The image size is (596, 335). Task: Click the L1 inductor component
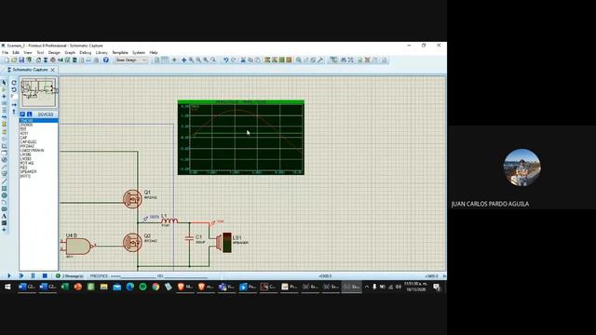[x=169, y=221]
